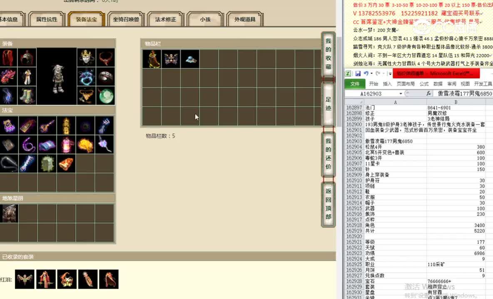
Task: Click the cell value 8641-6901
Action: point(456,108)
